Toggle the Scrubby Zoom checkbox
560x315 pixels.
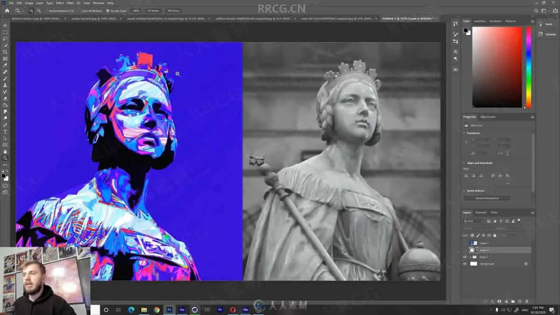107,10
